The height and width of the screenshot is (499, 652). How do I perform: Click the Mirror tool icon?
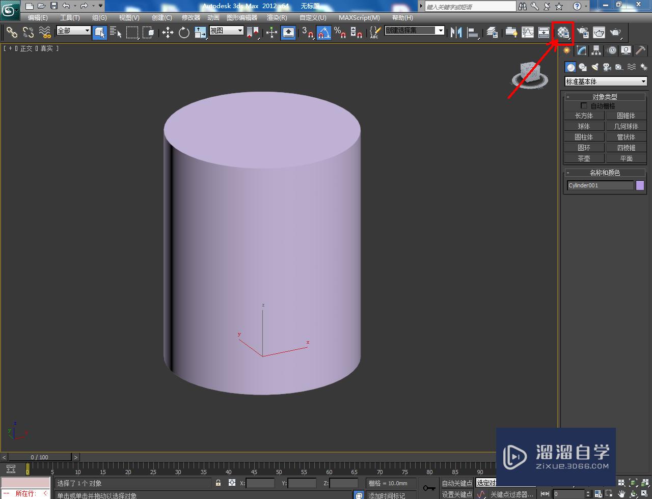[456, 33]
